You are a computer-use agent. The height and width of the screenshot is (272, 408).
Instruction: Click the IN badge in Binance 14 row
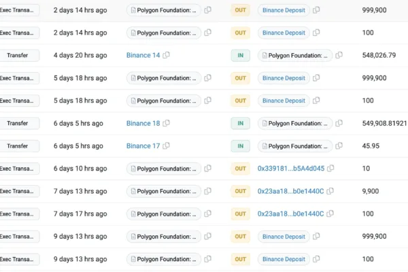[x=241, y=55]
